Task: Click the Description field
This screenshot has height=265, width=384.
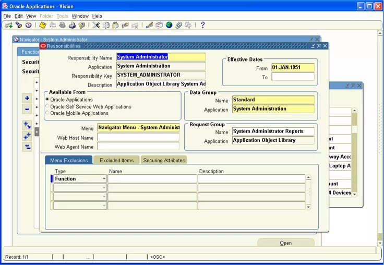Action: click(x=161, y=84)
